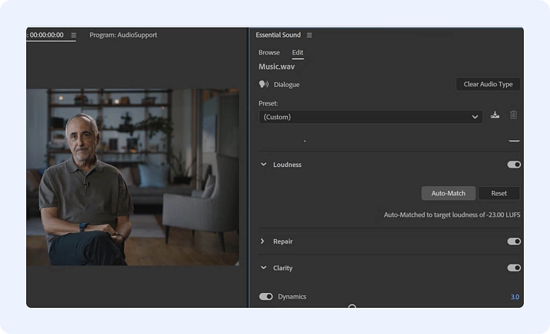The image size is (550, 334).
Task: Open the Essential Sound panel menu icon
Action: pyautogui.click(x=309, y=35)
